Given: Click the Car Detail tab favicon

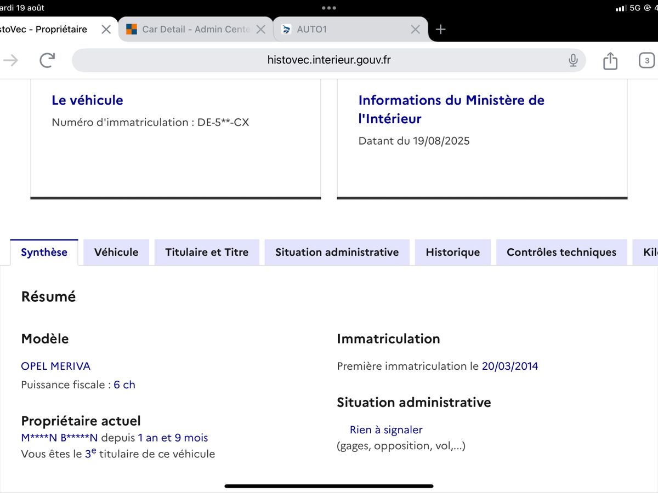Looking at the screenshot, I should click(x=132, y=30).
